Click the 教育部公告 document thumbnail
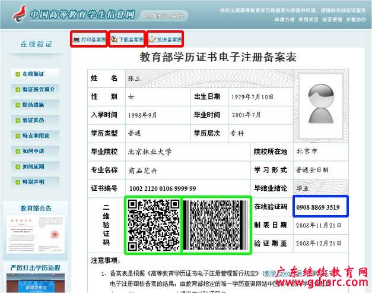The height and width of the screenshot is (293, 372). coord(36,234)
